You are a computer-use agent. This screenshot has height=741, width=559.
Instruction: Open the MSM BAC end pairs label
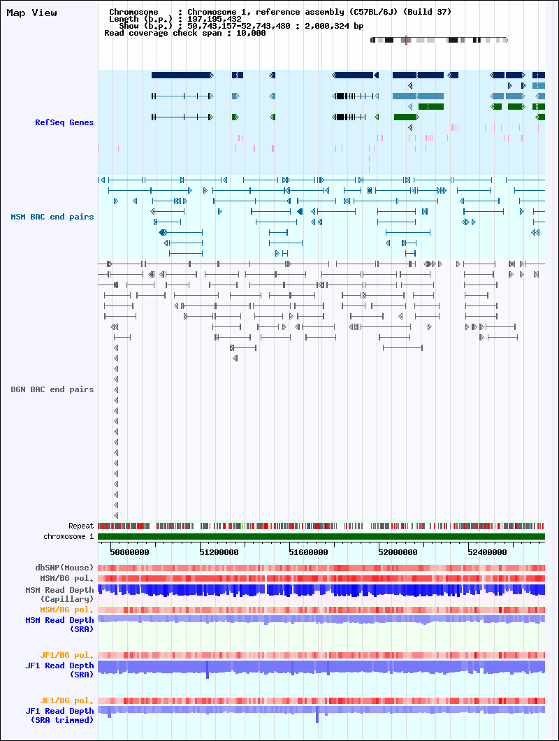point(52,217)
